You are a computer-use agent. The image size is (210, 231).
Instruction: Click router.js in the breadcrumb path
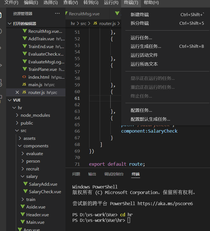pos(108,23)
